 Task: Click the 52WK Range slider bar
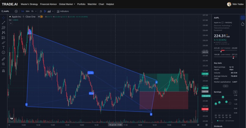click(226, 57)
